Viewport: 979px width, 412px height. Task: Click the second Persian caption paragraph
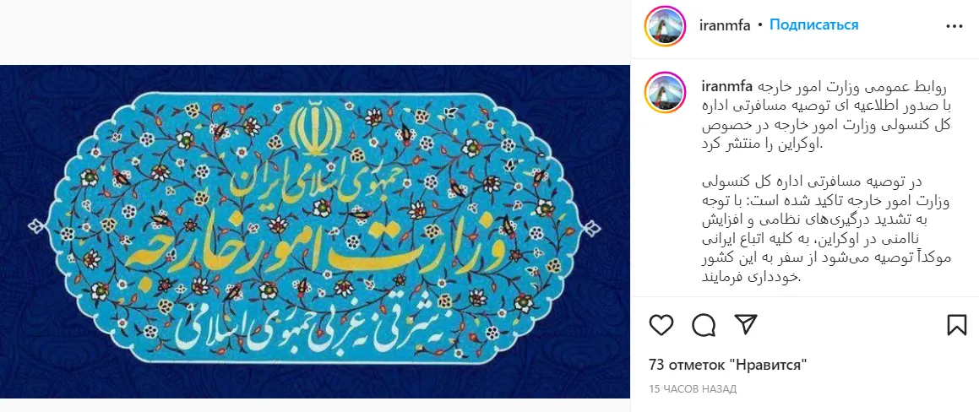(825, 229)
